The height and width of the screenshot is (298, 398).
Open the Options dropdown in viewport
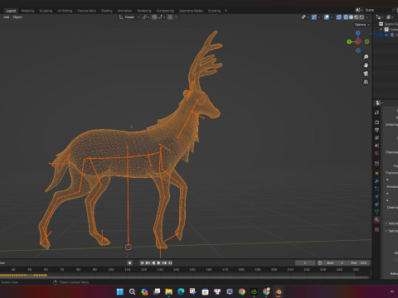(x=362, y=25)
